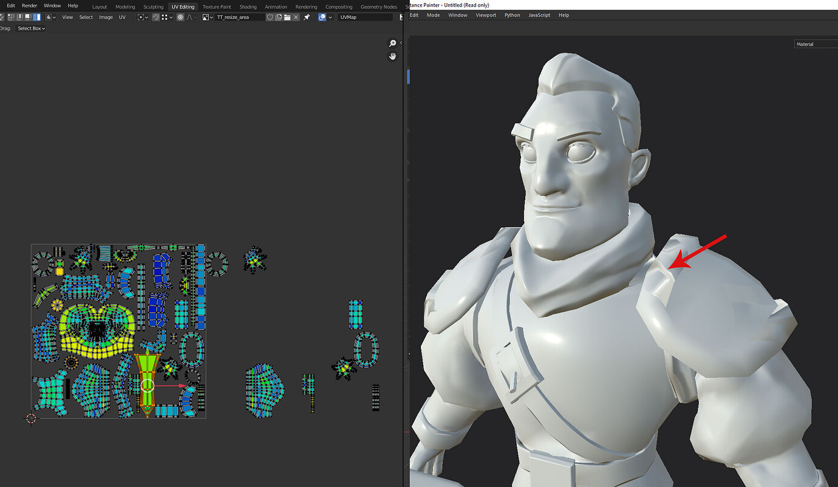Screen dimensions: 838x487
Task: Toggle the image pin icon
Action: click(307, 17)
